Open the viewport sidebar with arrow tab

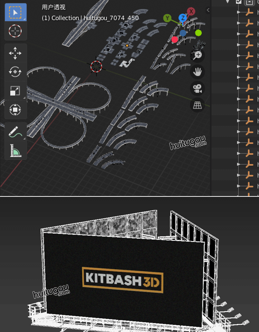tap(208, 10)
